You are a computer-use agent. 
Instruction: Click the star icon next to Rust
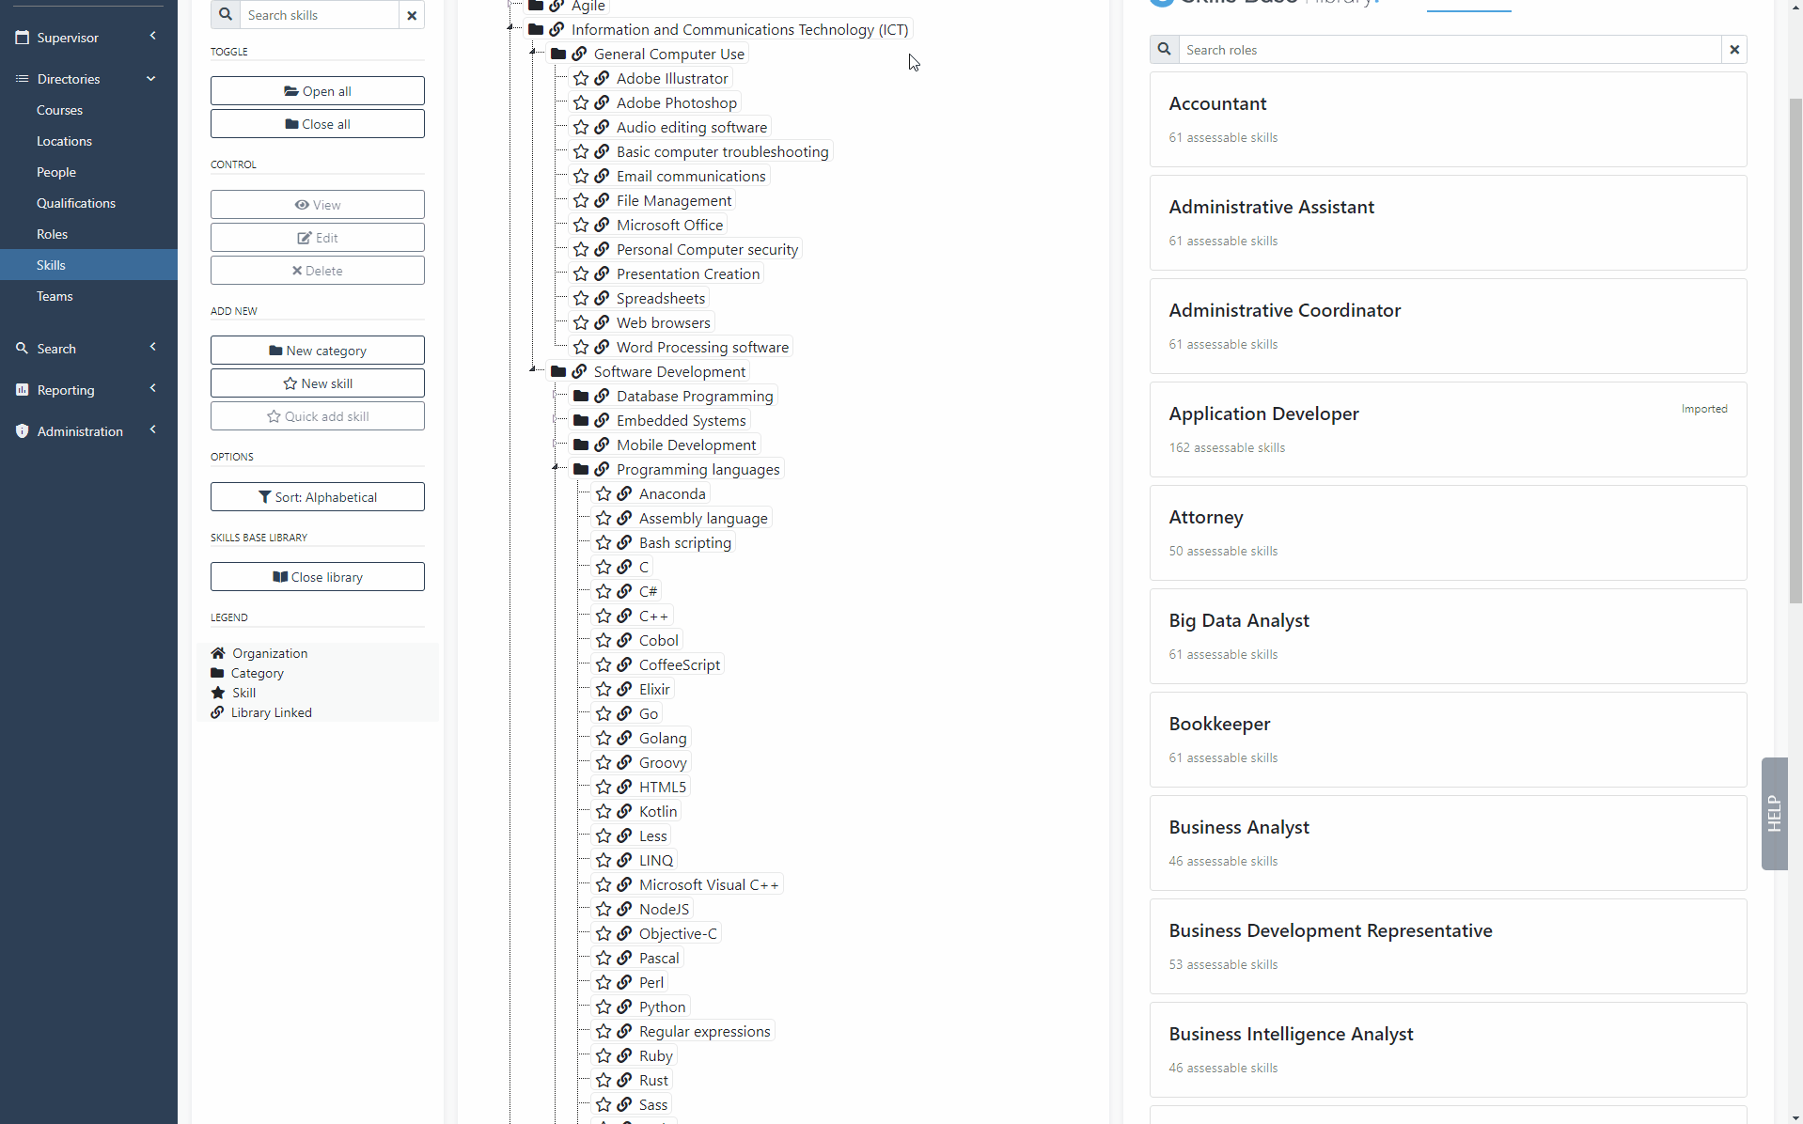604,1080
